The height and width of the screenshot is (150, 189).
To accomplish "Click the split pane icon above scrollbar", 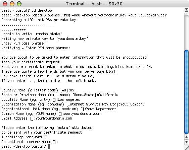I will [186, 10].
